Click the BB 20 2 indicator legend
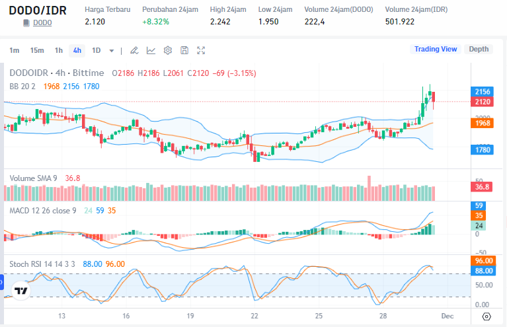The image size is (507, 327). (x=22, y=87)
